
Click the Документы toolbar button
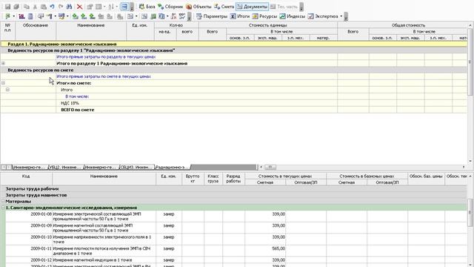point(252,7)
